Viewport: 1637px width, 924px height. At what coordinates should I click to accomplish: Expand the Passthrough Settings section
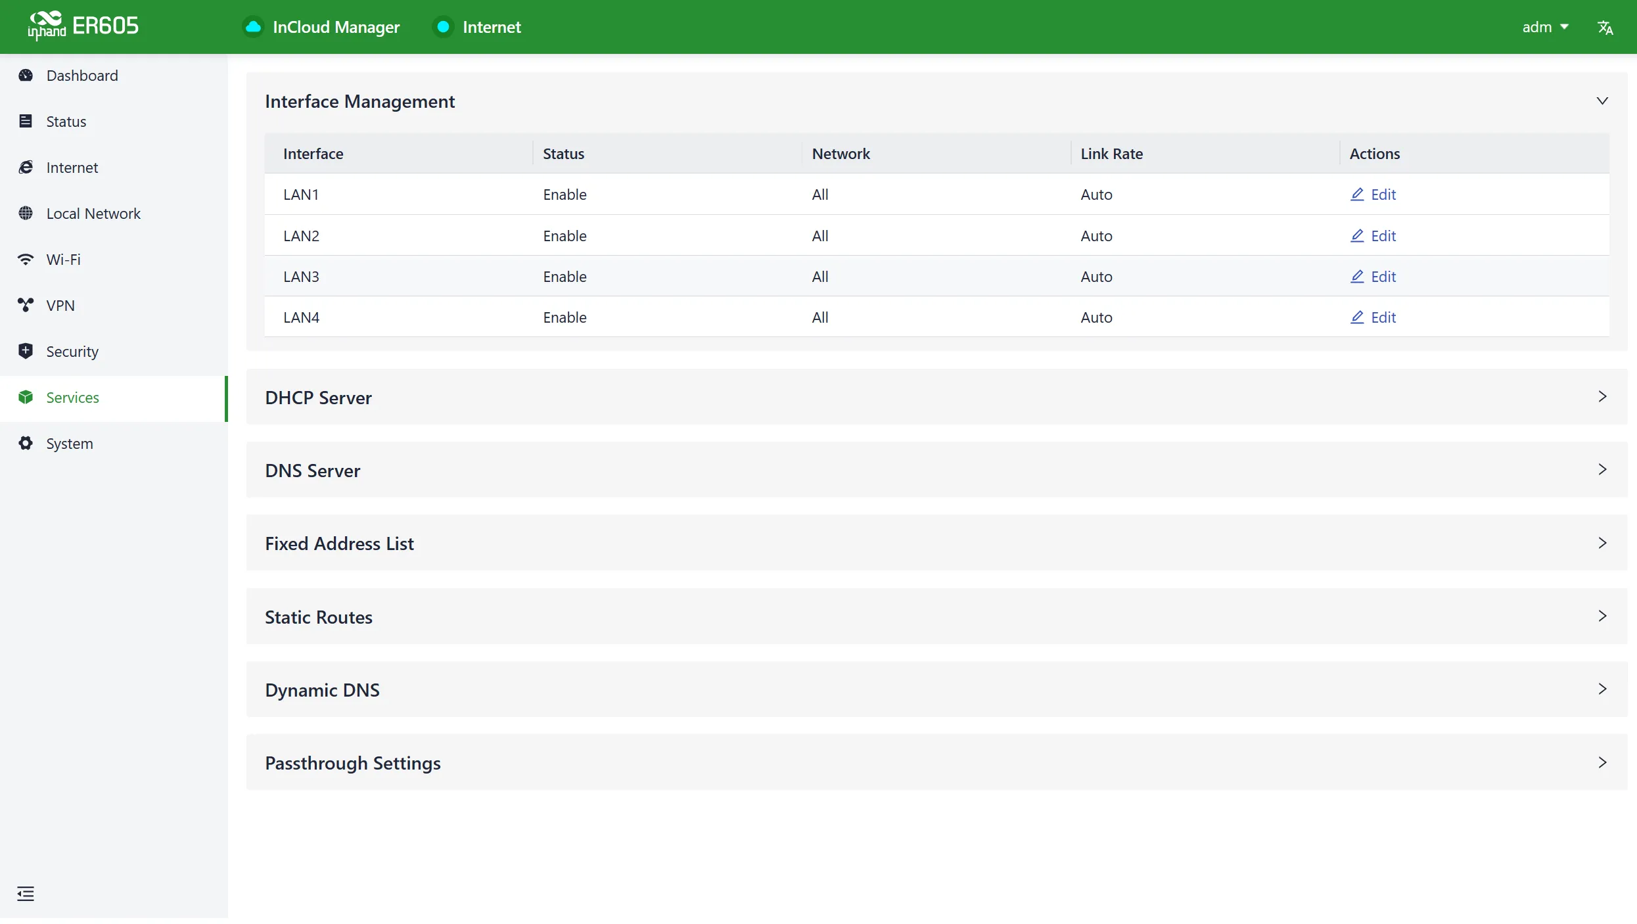point(1602,762)
